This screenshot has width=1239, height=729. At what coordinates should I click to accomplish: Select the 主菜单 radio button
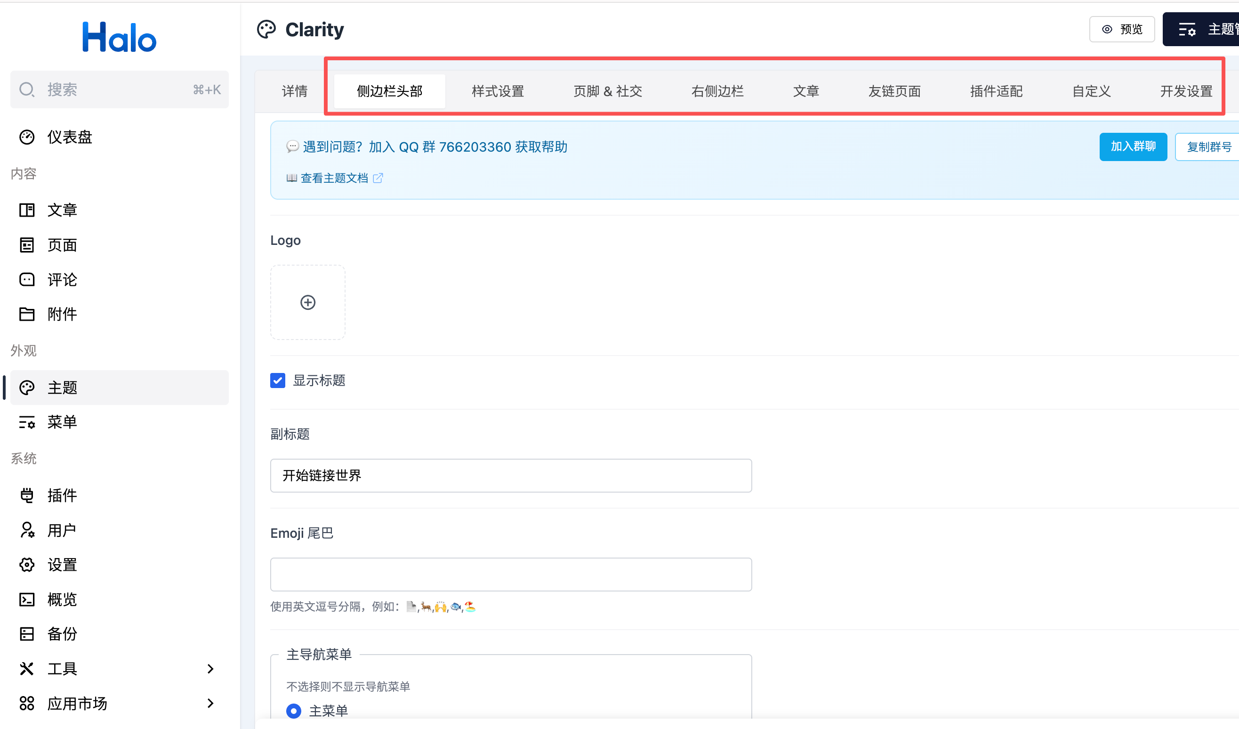294,710
